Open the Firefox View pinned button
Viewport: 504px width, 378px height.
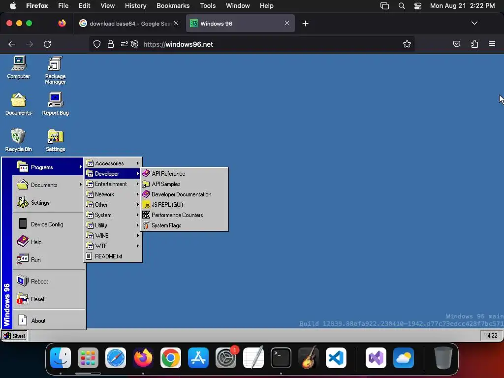tap(62, 23)
